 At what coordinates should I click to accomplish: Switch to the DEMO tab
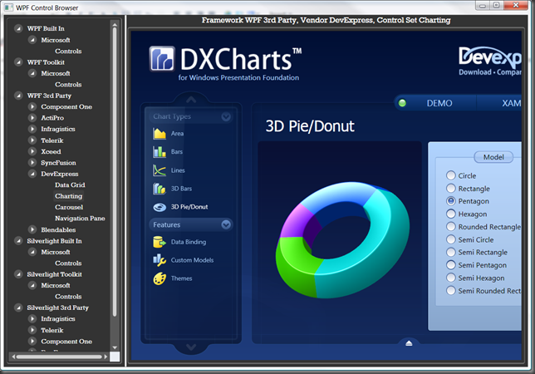[439, 103]
